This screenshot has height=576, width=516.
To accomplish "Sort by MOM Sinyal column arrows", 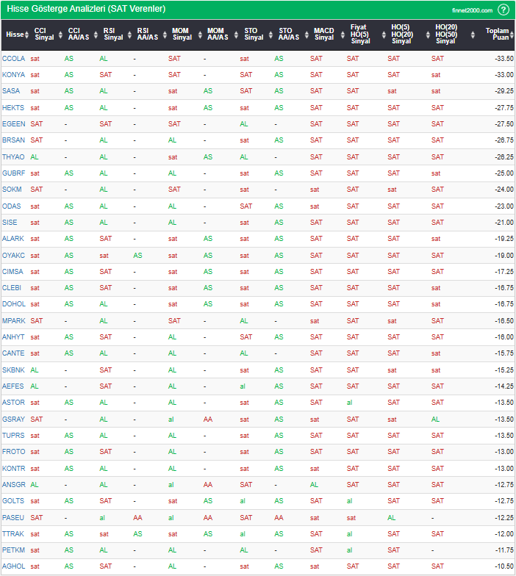I will click(x=200, y=35).
